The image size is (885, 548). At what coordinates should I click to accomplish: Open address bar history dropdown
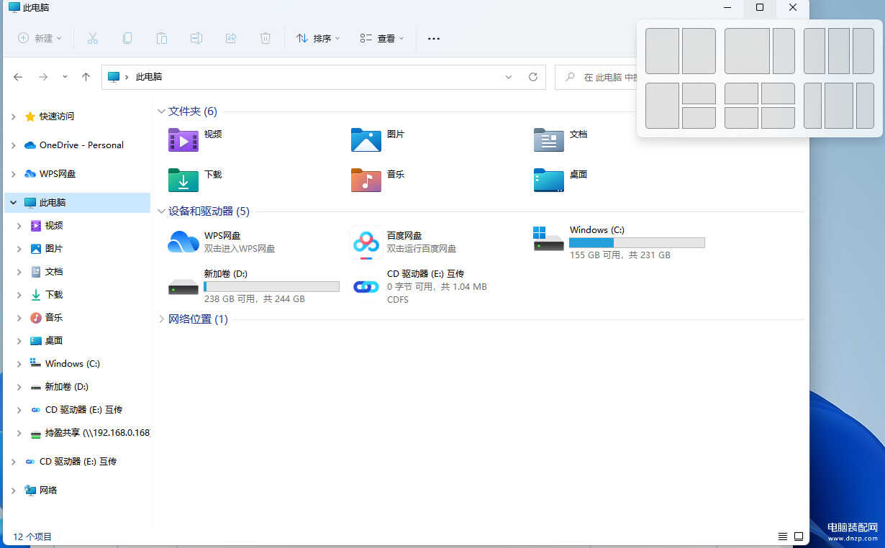(x=509, y=77)
